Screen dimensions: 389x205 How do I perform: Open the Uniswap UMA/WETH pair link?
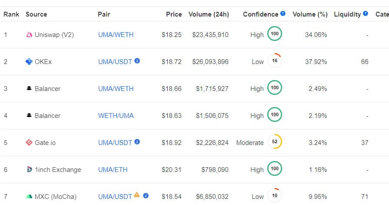[x=116, y=34]
